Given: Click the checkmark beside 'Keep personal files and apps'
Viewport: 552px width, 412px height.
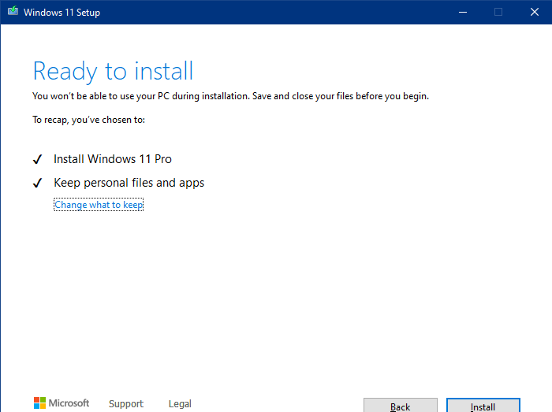Looking at the screenshot, I should 37,183.
